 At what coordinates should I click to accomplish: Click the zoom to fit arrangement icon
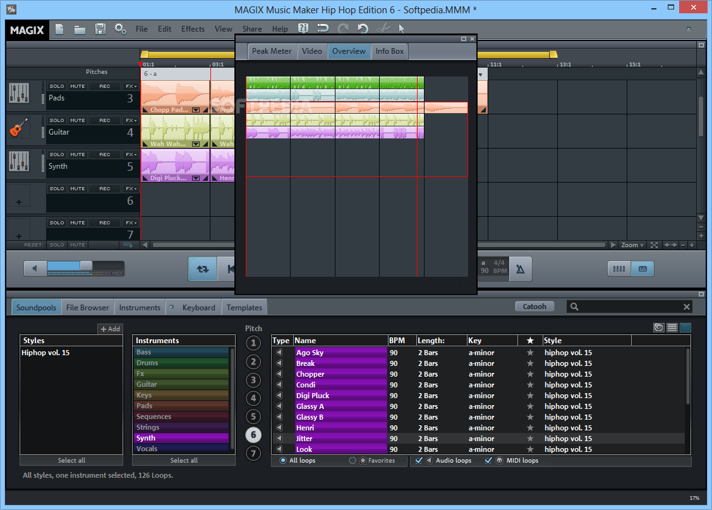click(x=655, y=245)
